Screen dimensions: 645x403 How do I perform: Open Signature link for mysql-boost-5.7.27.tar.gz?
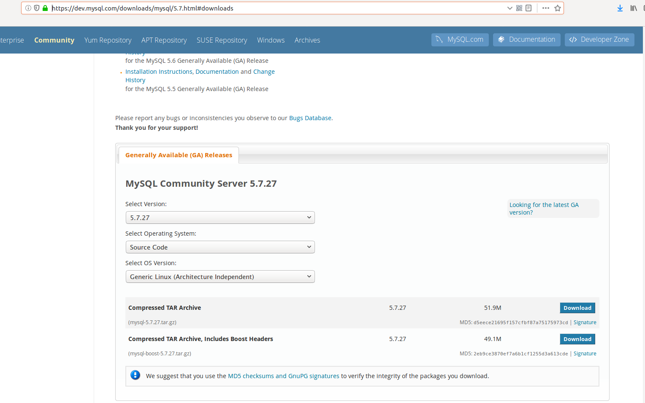pos(585,354)
